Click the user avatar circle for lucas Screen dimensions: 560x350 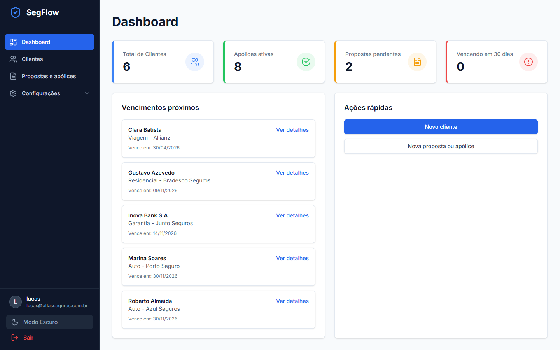click(15, 302)
